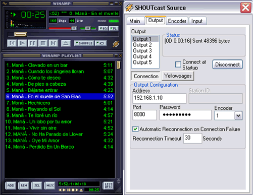Select track 'Clavado en un bar'

coord(60,65)
